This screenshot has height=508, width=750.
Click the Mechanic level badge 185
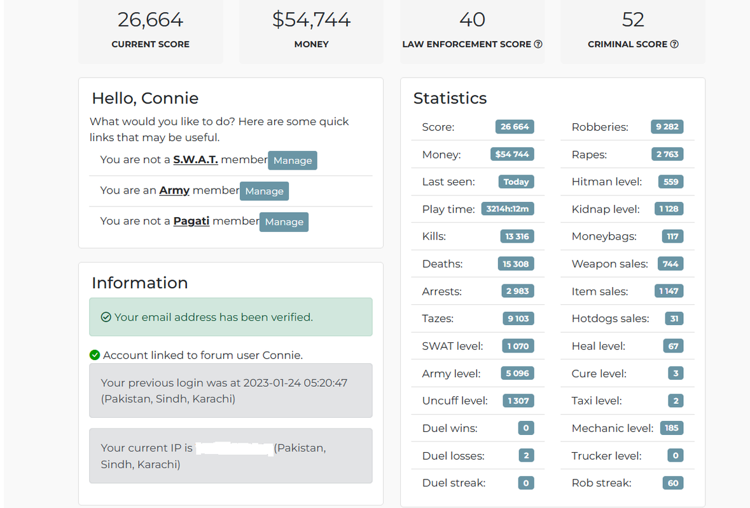(x=672, y=428)
